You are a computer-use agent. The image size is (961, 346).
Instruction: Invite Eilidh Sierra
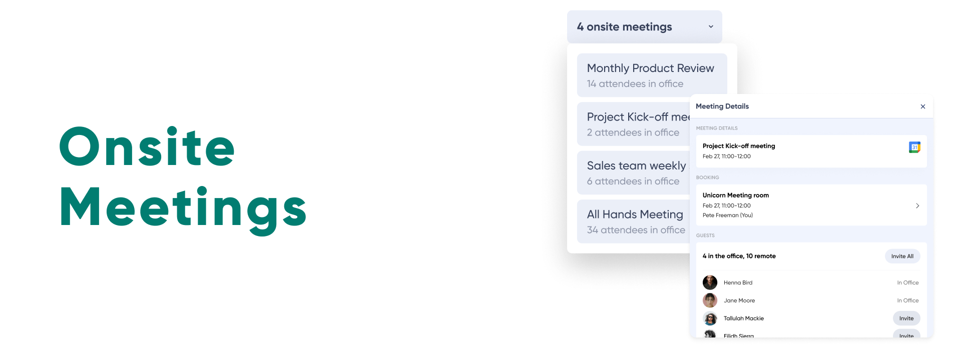906,334
